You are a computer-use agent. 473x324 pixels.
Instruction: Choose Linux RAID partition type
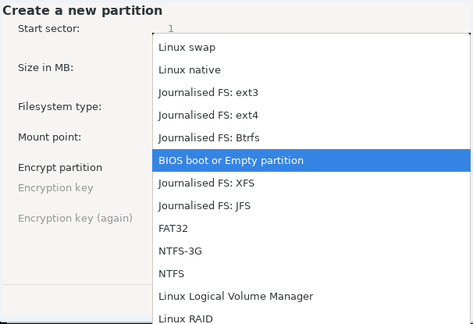coord(311,317)
